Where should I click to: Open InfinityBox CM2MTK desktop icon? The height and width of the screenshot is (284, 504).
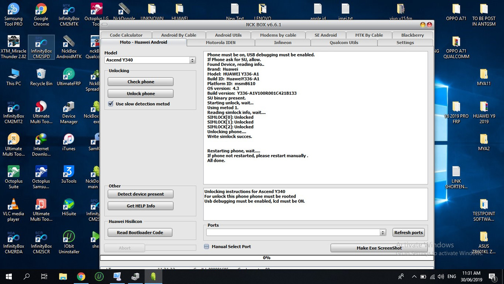click(69, 15)
